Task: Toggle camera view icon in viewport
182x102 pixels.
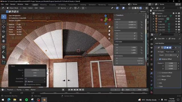Action: 109,35
